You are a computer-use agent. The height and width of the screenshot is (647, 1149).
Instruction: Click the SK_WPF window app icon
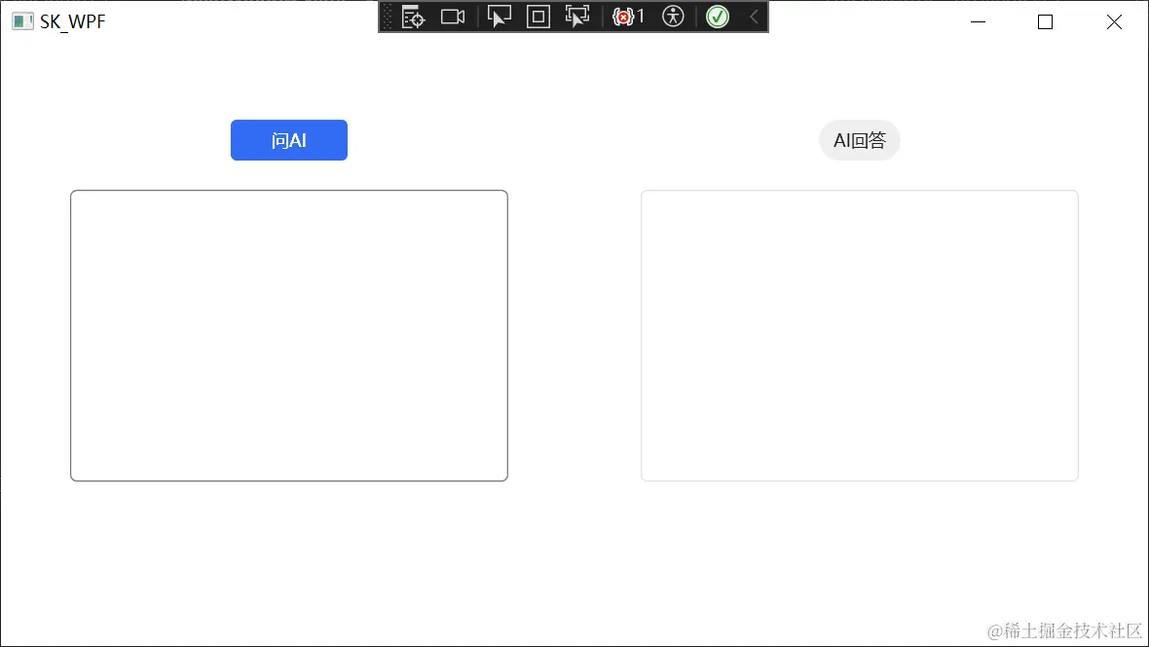22,21
